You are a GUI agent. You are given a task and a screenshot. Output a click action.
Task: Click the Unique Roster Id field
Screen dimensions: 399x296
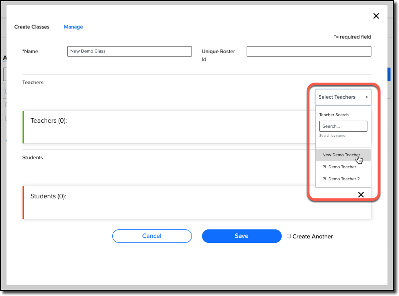[309, 51]
